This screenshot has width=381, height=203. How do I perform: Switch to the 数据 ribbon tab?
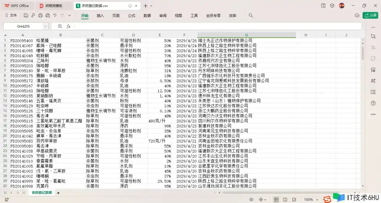pos(147,15)
